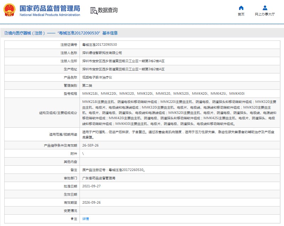The height and width of the screenshot is (226, 284).
Task: Select the approval date 2021-09-27
Action: pyautogui.click(x=92, y=186)
